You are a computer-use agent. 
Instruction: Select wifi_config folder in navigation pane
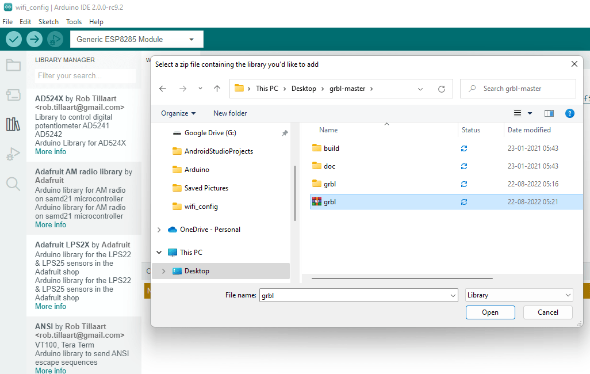point(195,207)
